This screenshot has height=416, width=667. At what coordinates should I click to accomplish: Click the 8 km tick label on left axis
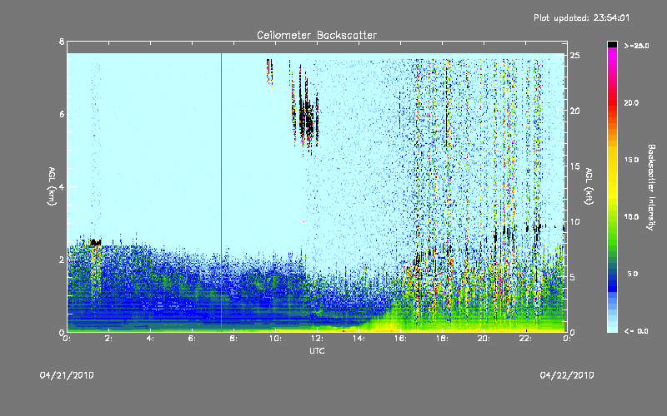click(62, 42)
